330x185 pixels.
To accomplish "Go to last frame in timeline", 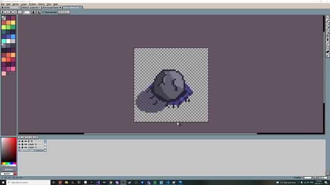I will (x=37, y=137).
